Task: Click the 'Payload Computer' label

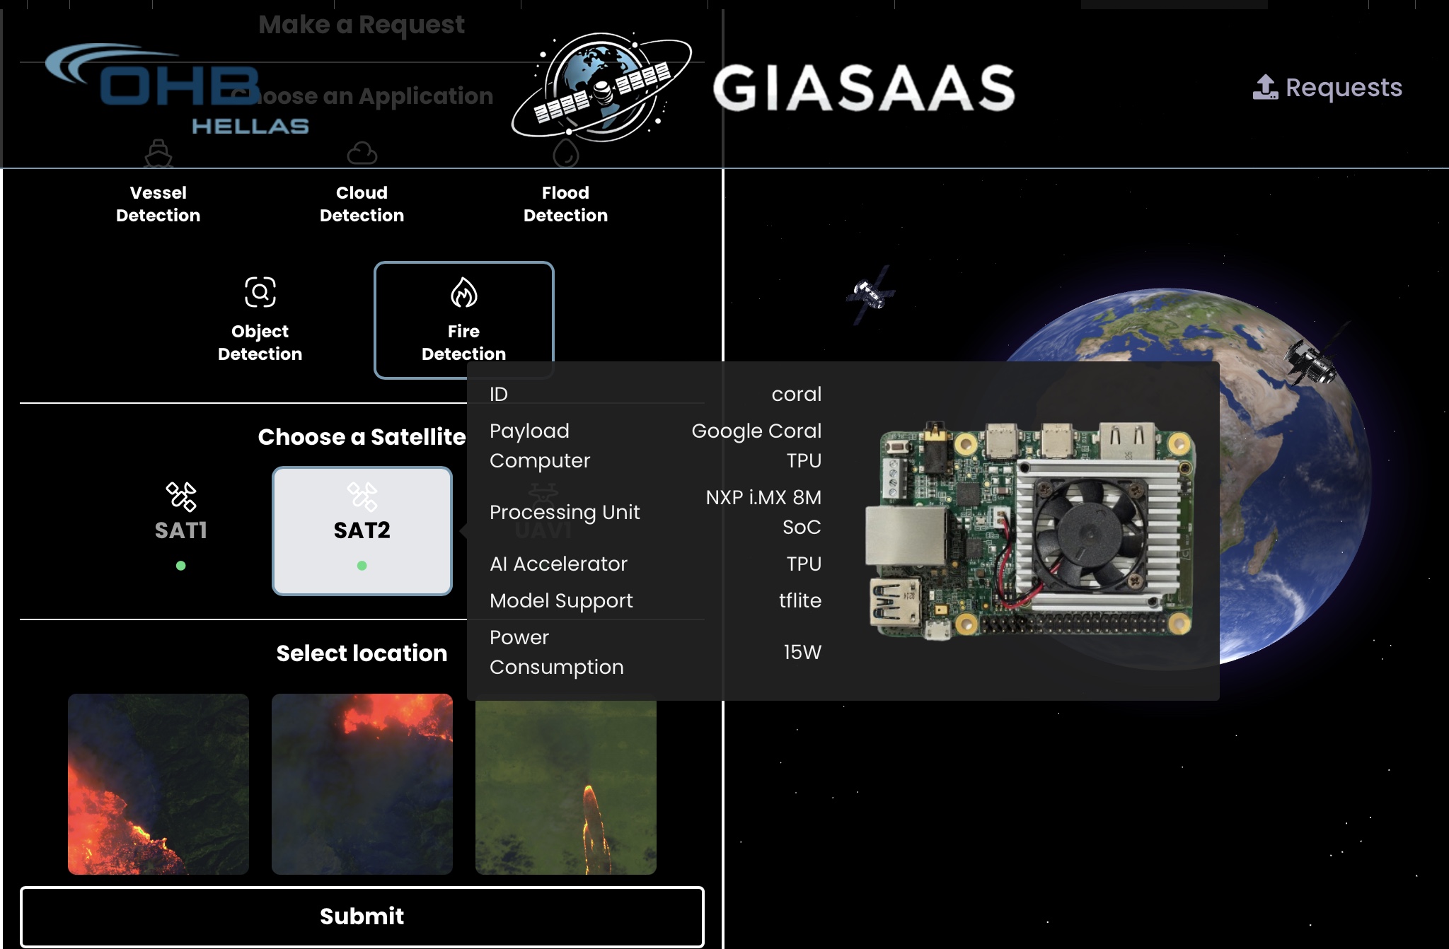Action: [539, 446]
